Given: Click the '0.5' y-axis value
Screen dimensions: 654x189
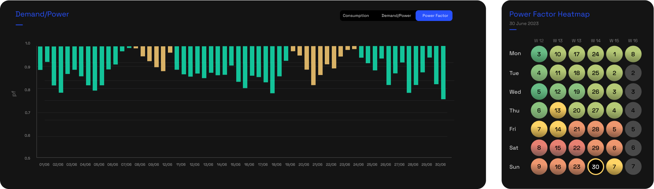Looking at the screenshot, I should pos(28,158).
